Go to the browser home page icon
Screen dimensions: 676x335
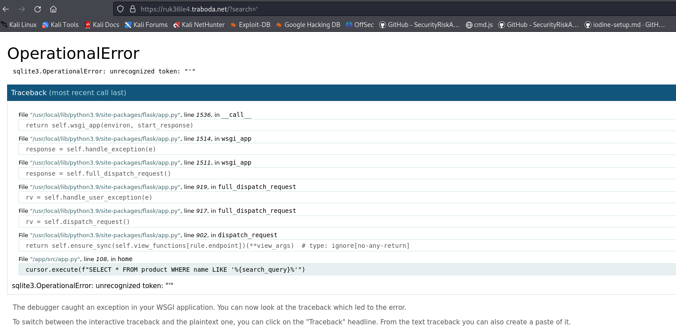click(53, 9)
